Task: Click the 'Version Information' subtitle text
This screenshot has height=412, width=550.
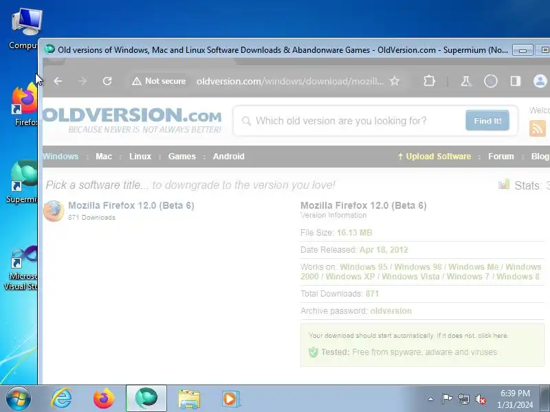Action: (x=333, y=216)
